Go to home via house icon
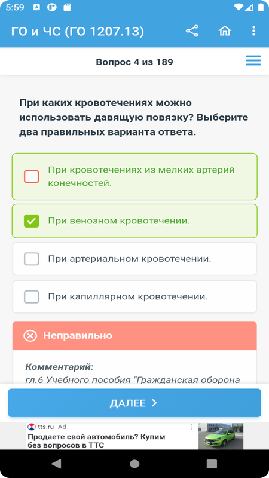Image resolution: width=269 pixels, height=478 pixels. pyautogui.click(x=225, y=31)
